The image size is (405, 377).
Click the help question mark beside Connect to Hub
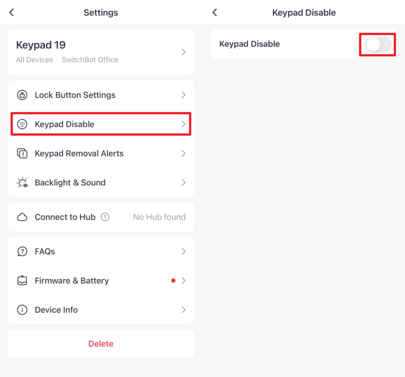coord(105,217)
